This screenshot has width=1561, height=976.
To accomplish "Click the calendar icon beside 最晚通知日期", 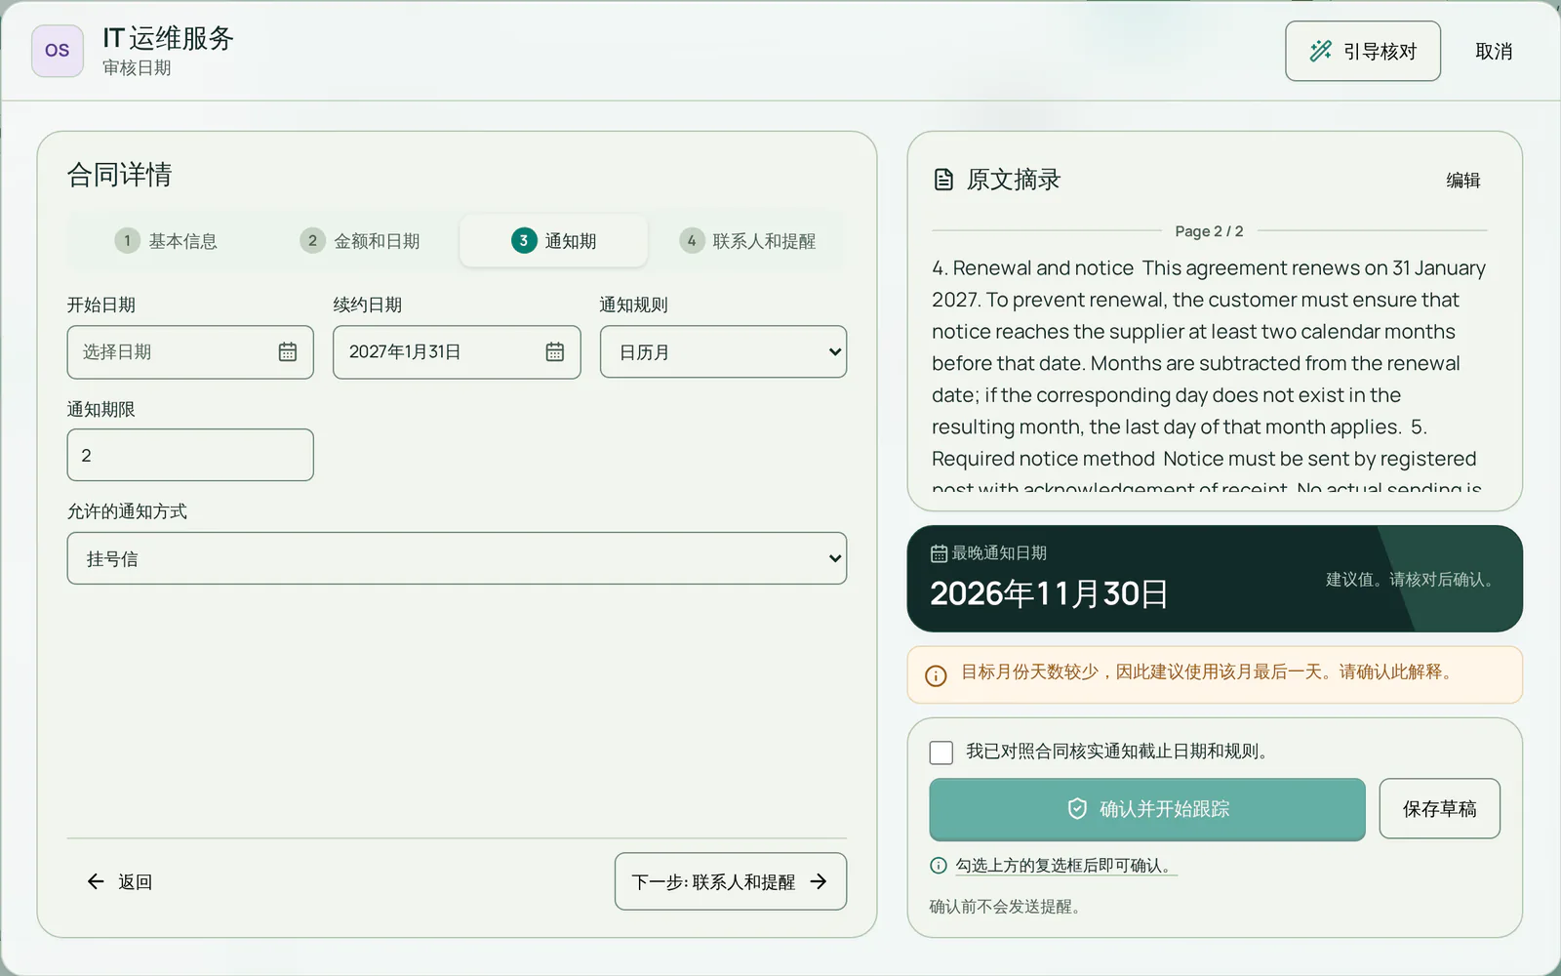I will [939, 553].
